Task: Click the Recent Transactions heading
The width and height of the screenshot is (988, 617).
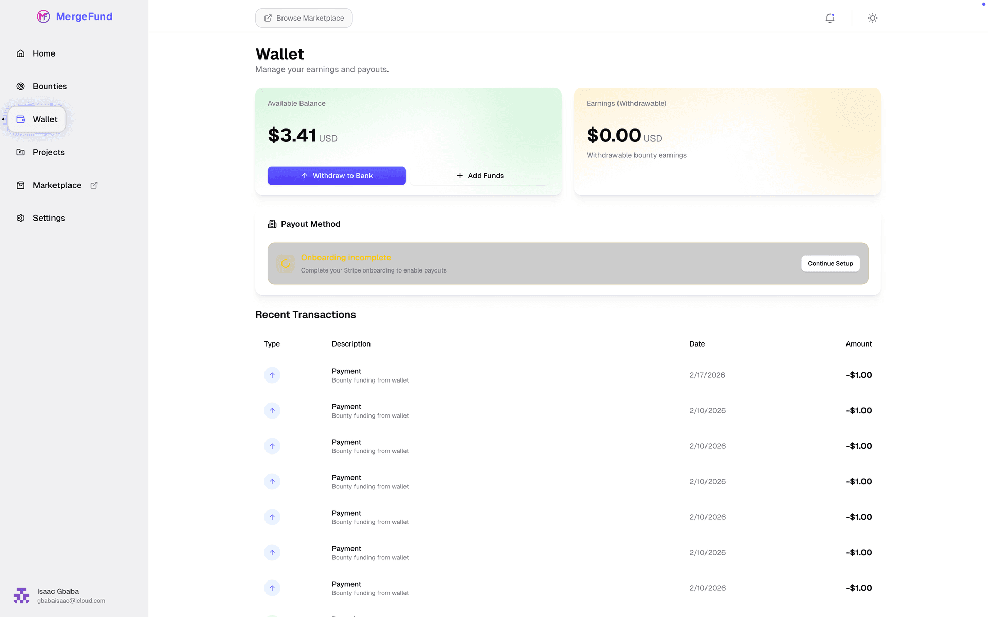Action: coord(306,314)
